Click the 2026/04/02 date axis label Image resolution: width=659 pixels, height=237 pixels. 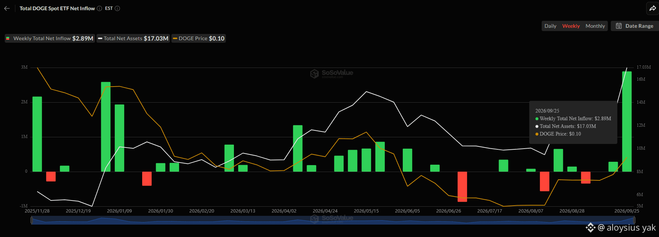[284, 211]
